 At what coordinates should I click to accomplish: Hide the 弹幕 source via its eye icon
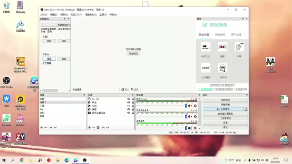[x=128, y=109]
